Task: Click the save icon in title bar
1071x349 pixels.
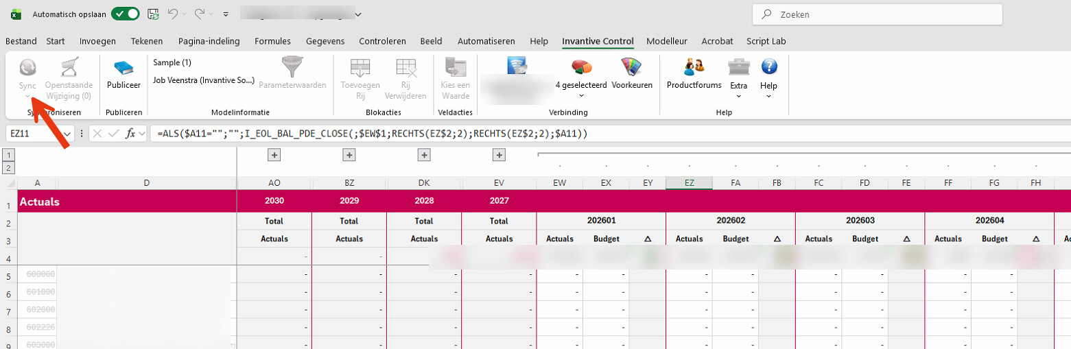Action: tap(153, 14)
